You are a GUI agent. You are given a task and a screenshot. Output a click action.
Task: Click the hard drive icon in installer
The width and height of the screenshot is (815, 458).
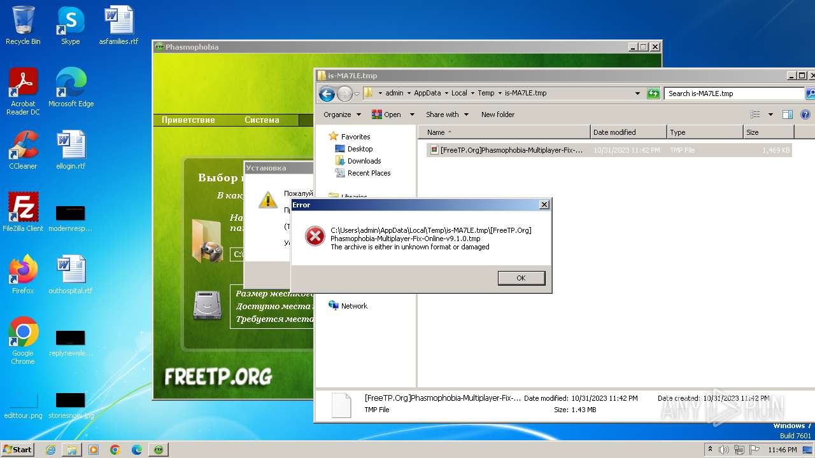208,305
